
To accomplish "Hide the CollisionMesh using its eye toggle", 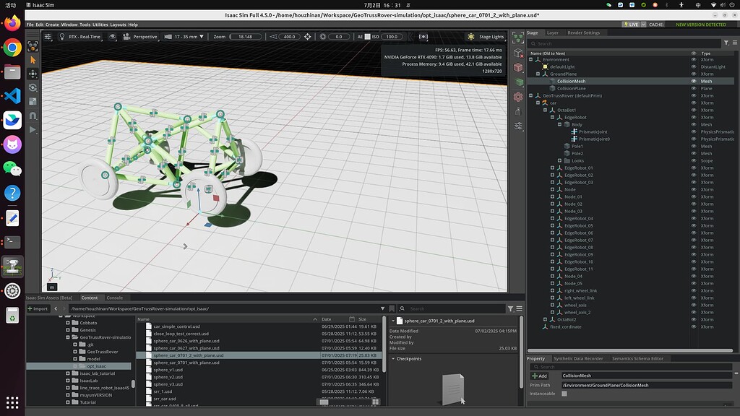I will pos(693,82).
